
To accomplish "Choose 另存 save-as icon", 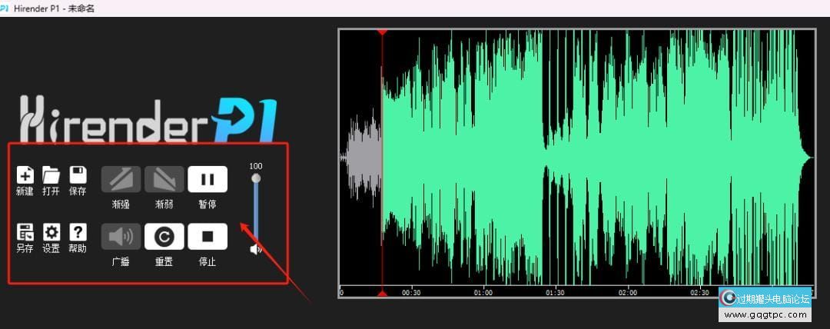I will click(x=25, y=232).
